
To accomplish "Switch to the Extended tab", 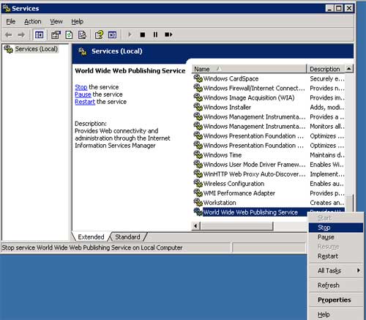I will 91,237.
